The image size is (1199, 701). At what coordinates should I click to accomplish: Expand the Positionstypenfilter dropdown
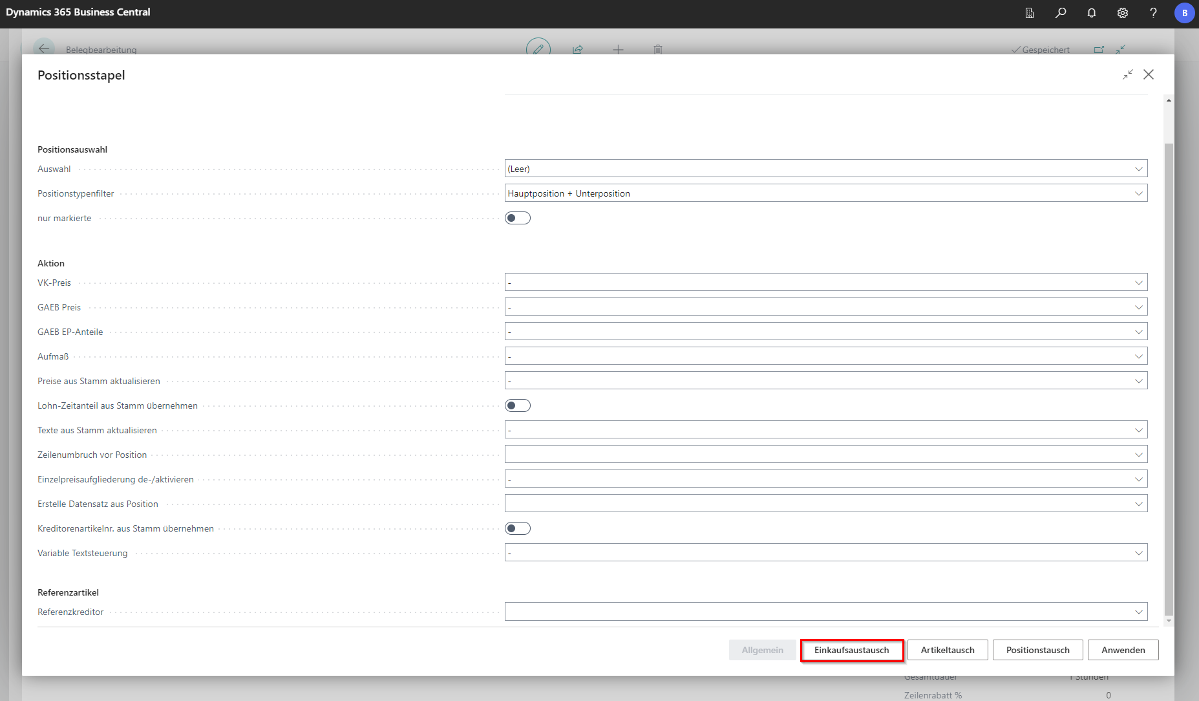tap(825, 193)
